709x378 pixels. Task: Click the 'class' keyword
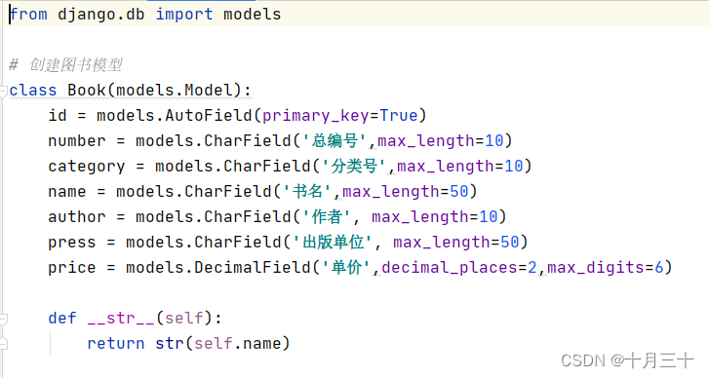[33, 91]
